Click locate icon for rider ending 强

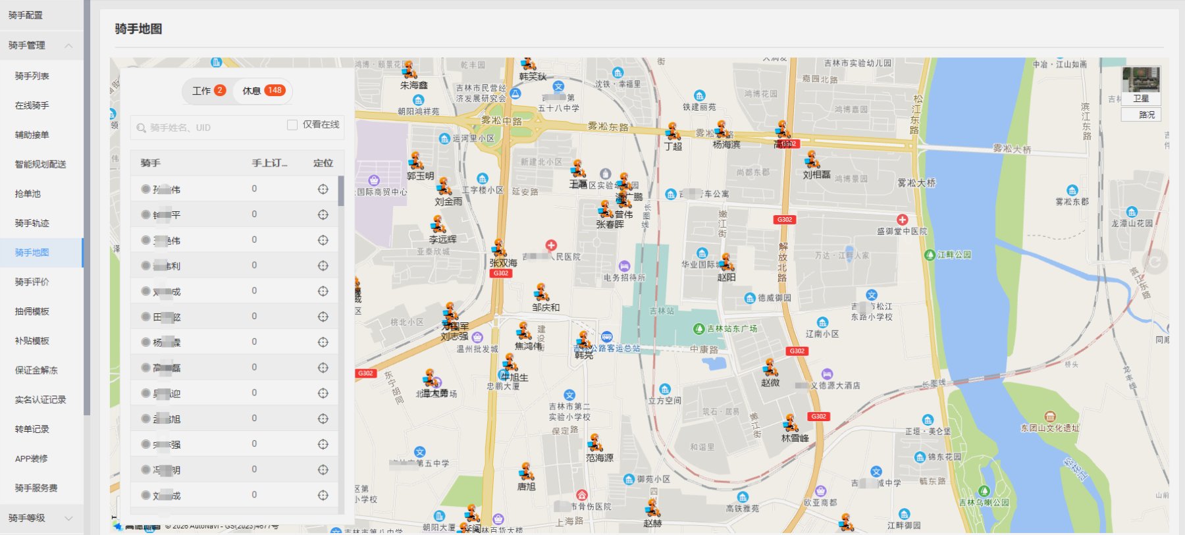pyautogui.click(x=323, y=444)
